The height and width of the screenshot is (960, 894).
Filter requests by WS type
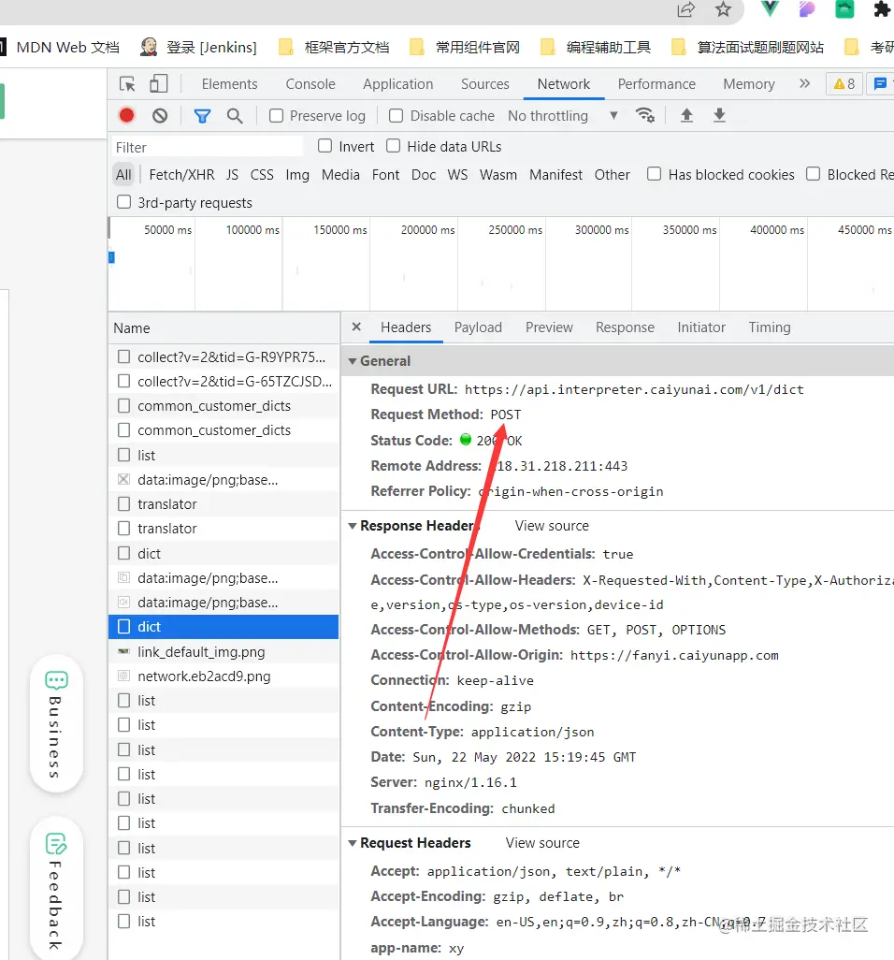pyautogui.click(x=457, y=175)
